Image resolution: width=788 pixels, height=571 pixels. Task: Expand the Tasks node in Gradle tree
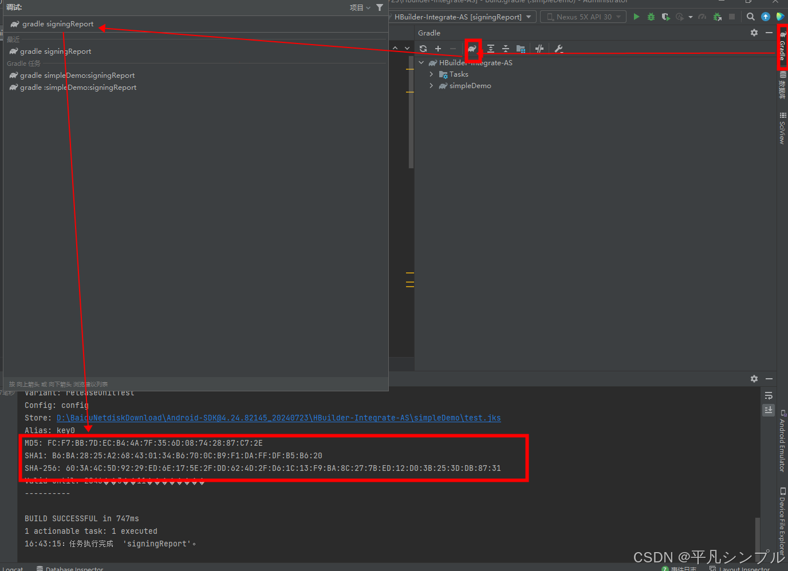[x=431, y=74]
